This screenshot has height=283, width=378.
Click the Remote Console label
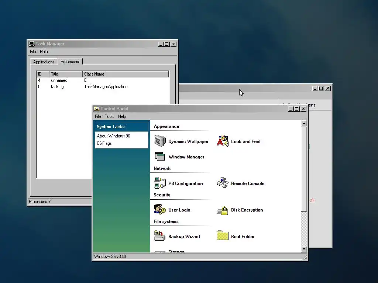tap(248, 184)
